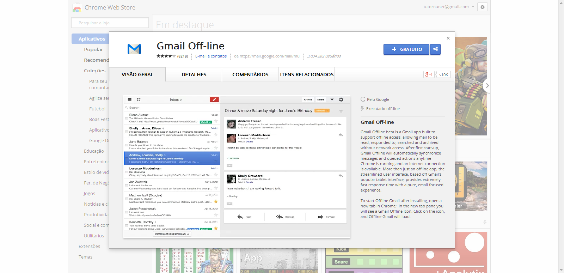Click the Snare drum app thumbnail
564x273 pixels.
(363, 261)
